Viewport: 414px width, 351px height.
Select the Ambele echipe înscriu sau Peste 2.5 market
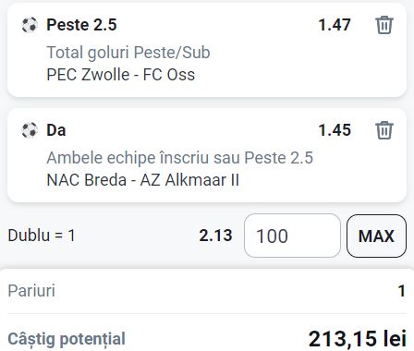click(180, 158)
